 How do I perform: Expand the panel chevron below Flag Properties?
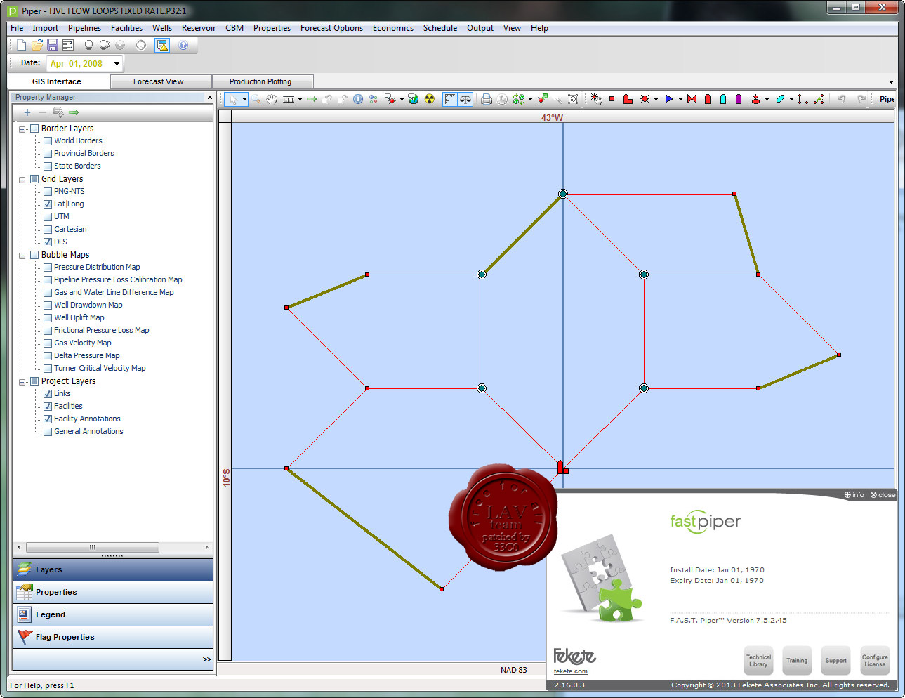206,659
